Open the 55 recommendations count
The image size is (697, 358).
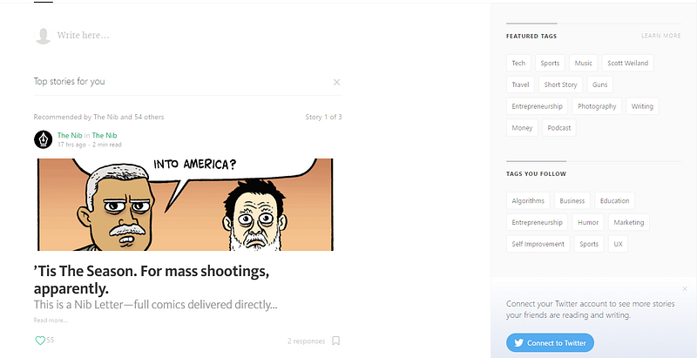(51, 341)
